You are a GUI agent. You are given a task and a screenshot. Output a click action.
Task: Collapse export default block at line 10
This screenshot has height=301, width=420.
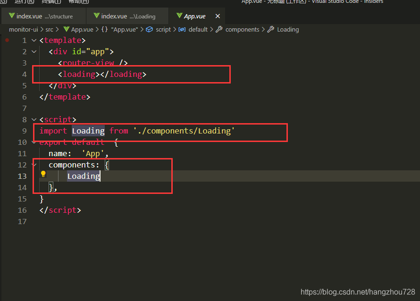(x=34, y=142)
